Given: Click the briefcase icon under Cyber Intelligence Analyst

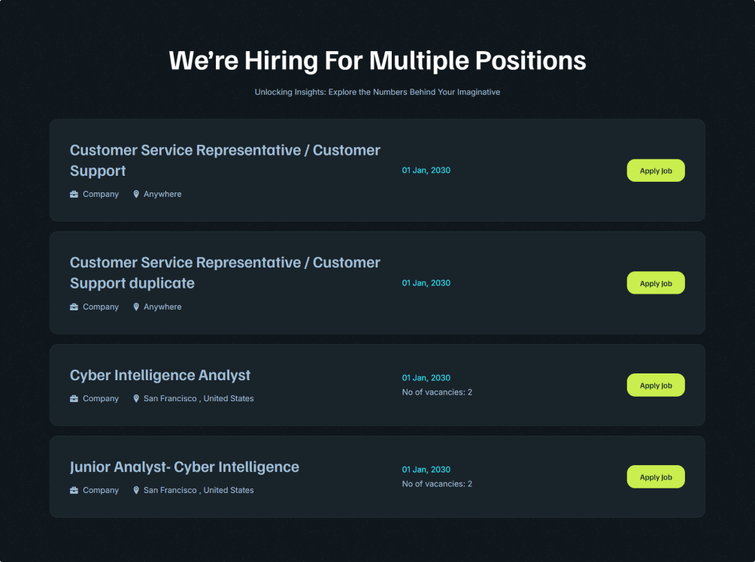Looking at the screenshot, I should coord(74,398).
